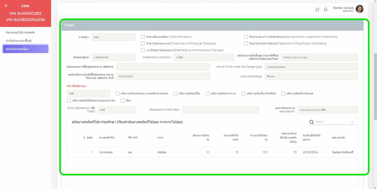
Task: Check Treatment of Psychiatric Disorders option
Action: [246, 43]
